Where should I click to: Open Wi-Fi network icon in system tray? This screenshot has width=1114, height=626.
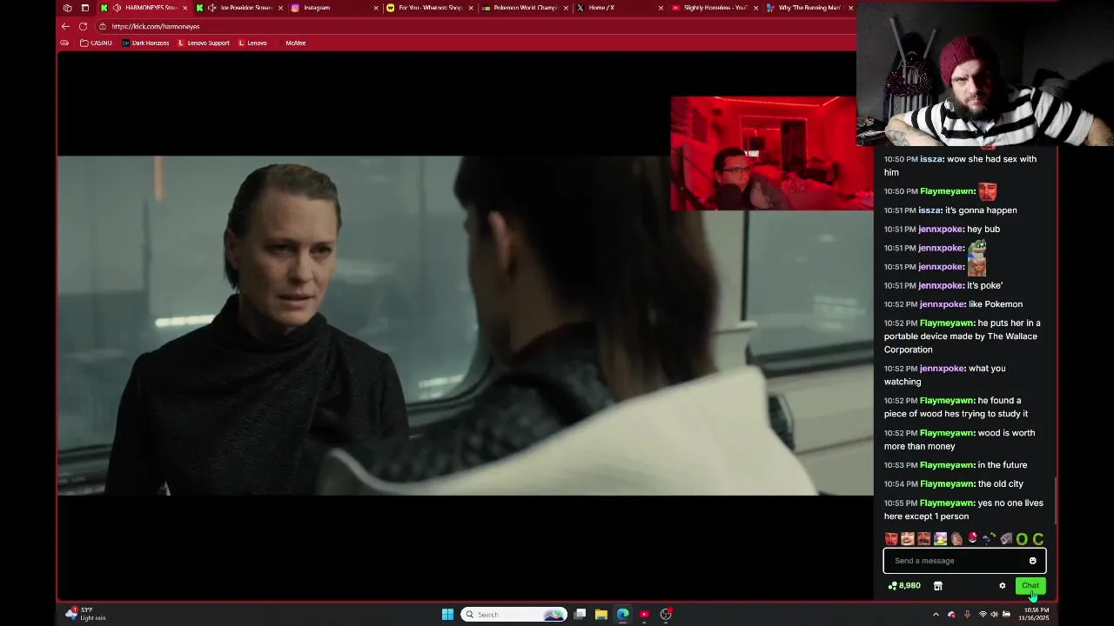[x=983, y=615]
